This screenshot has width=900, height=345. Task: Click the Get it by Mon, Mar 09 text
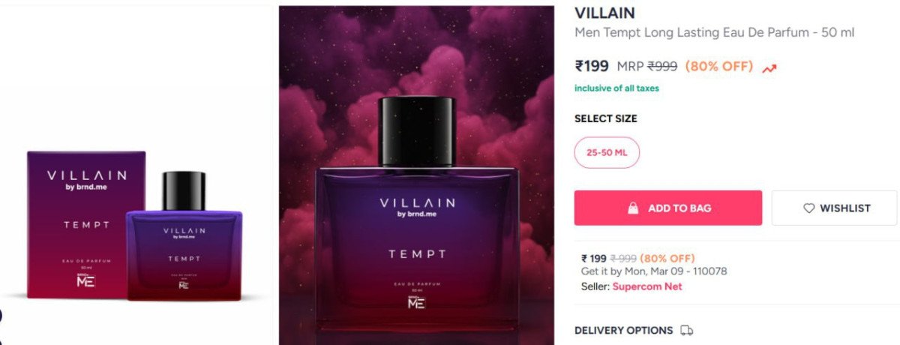tap(654, 271)
